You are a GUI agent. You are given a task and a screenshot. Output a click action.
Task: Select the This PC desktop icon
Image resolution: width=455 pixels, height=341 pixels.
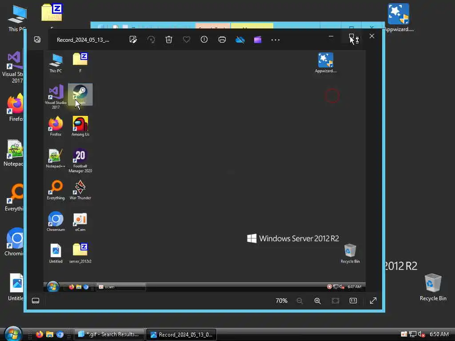[17, 18]
